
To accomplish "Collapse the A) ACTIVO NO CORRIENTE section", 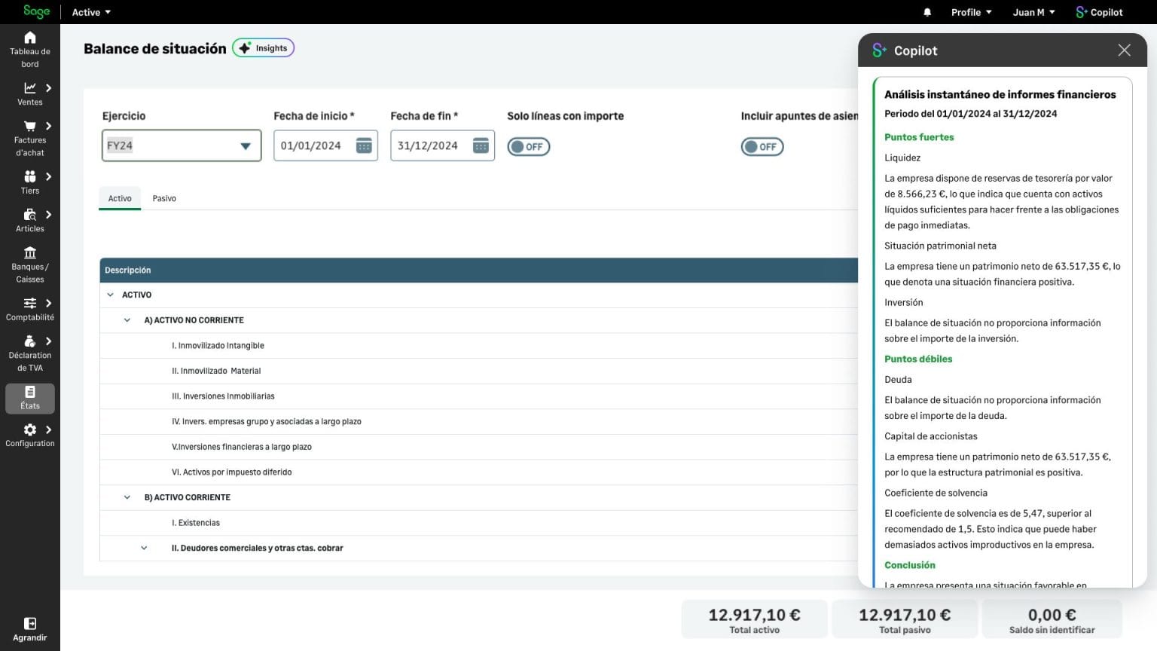I will pyautogui.click(x=127, y=319).
